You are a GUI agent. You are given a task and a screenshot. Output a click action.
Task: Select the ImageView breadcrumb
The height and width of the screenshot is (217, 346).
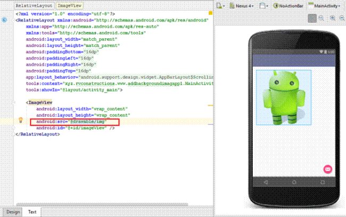tap(69, 6)
